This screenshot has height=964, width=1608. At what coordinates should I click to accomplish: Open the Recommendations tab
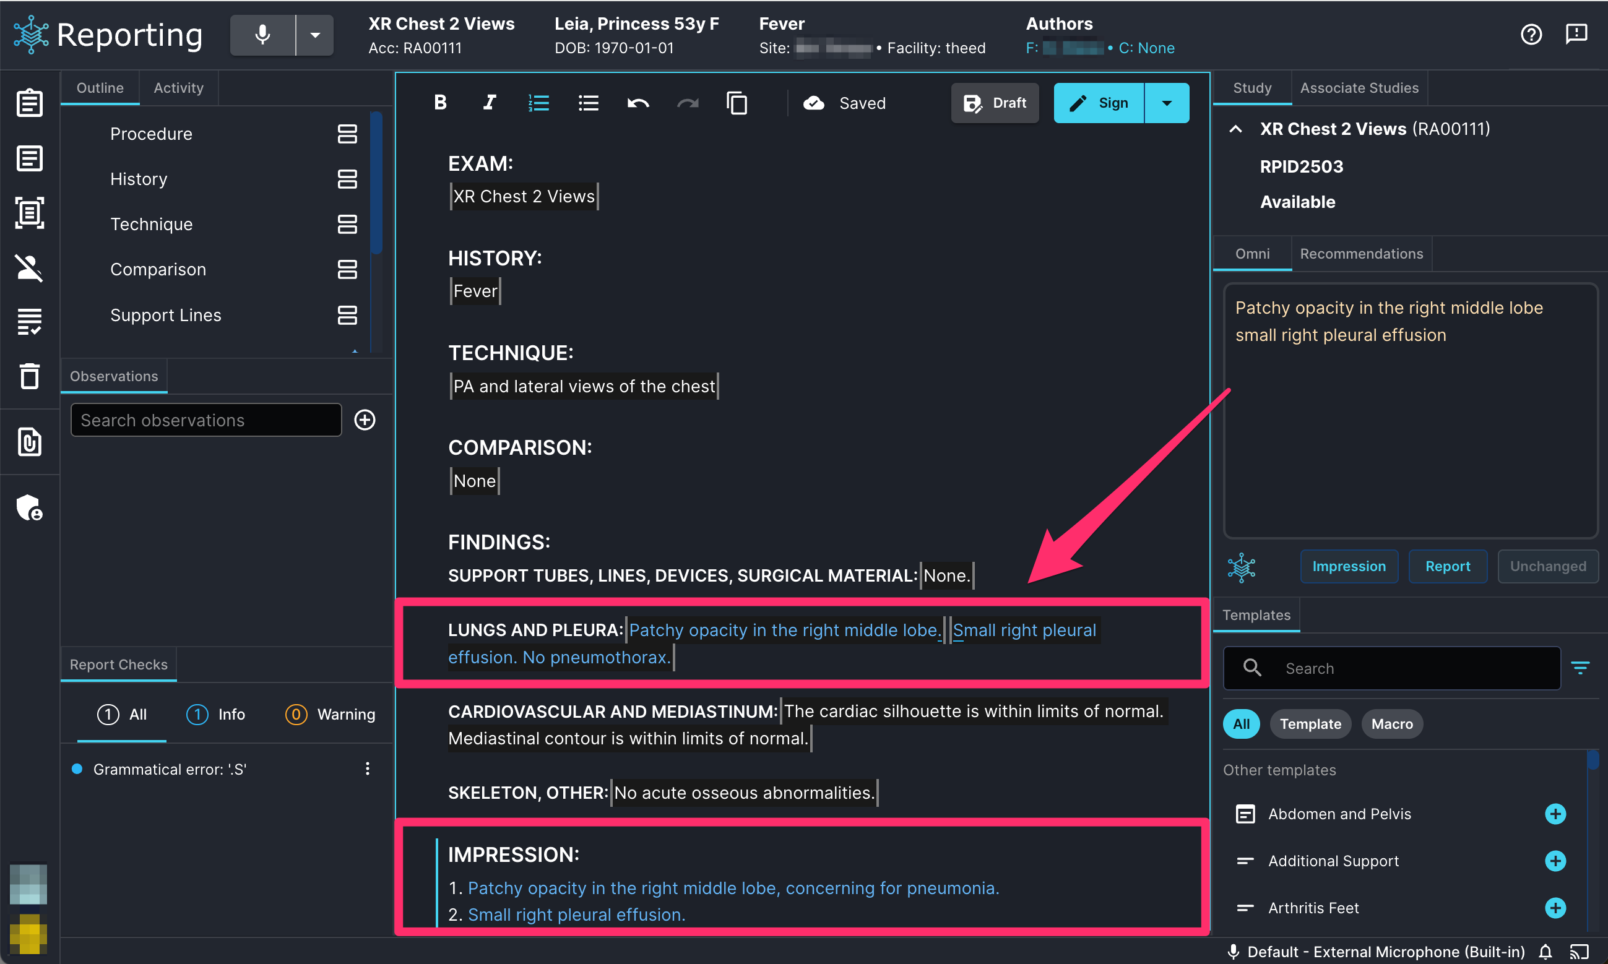click(x=1361, y=253)
